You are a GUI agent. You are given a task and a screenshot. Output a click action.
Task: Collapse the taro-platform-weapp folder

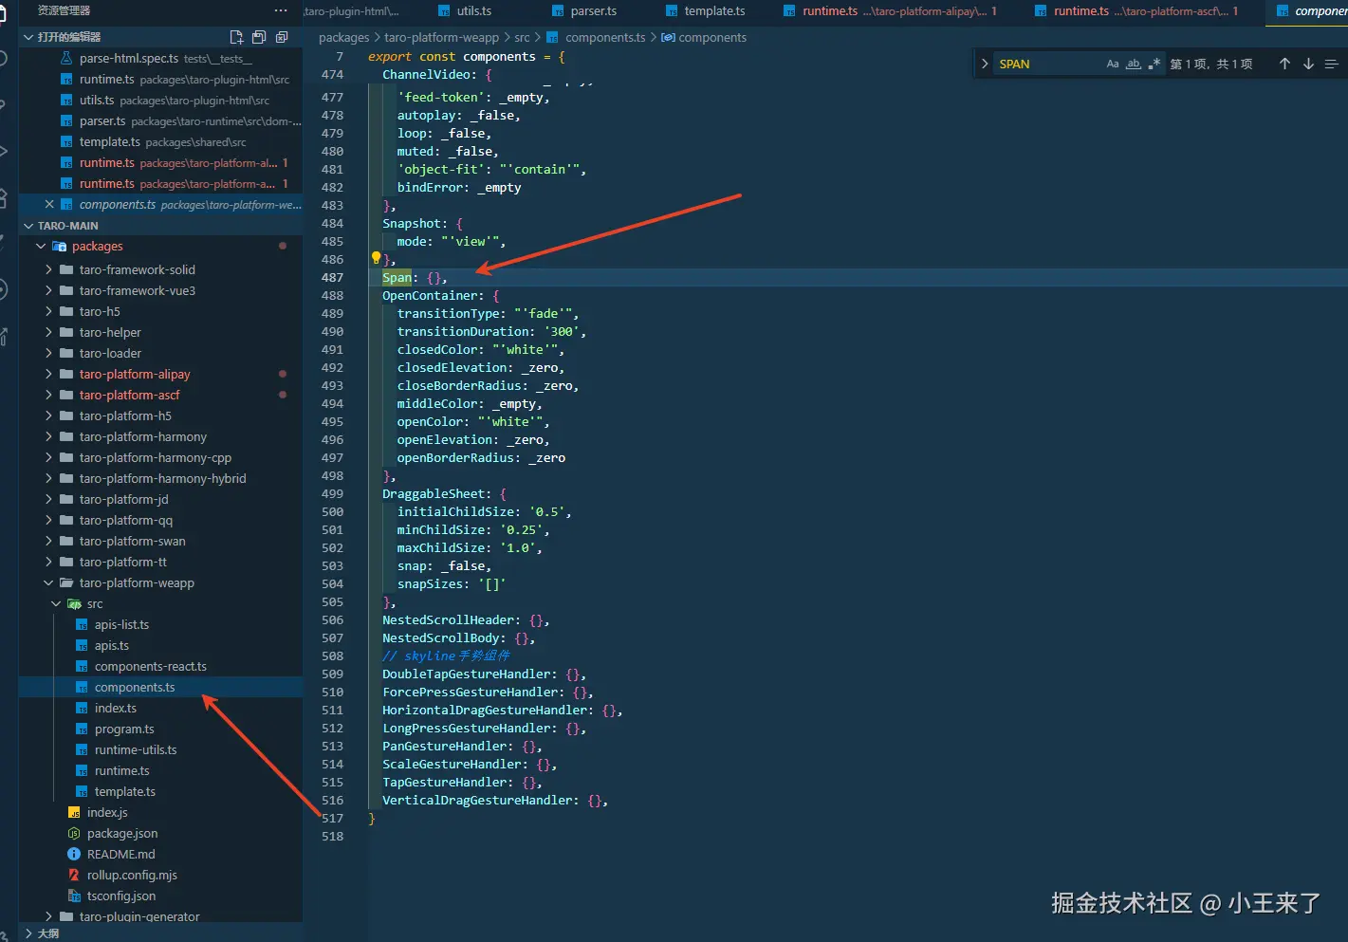pos(136,582)
